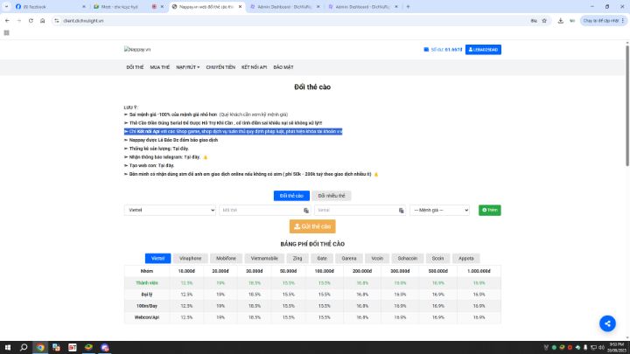Expand the Mệnh giá dropdown
Screen dimensions: 630x354
click(x=444, y=211)
